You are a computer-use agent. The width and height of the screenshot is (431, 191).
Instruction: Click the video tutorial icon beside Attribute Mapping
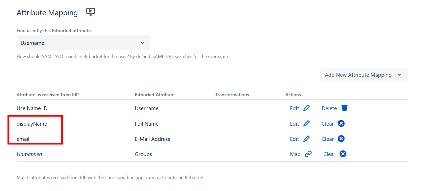(x=90, y=12)
